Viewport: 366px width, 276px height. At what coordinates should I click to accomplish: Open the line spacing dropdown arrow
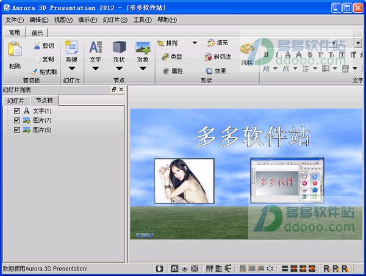[315, 68]
